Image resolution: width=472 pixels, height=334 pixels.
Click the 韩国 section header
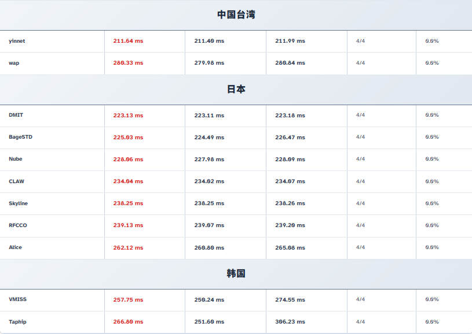(x=236, y=273)
